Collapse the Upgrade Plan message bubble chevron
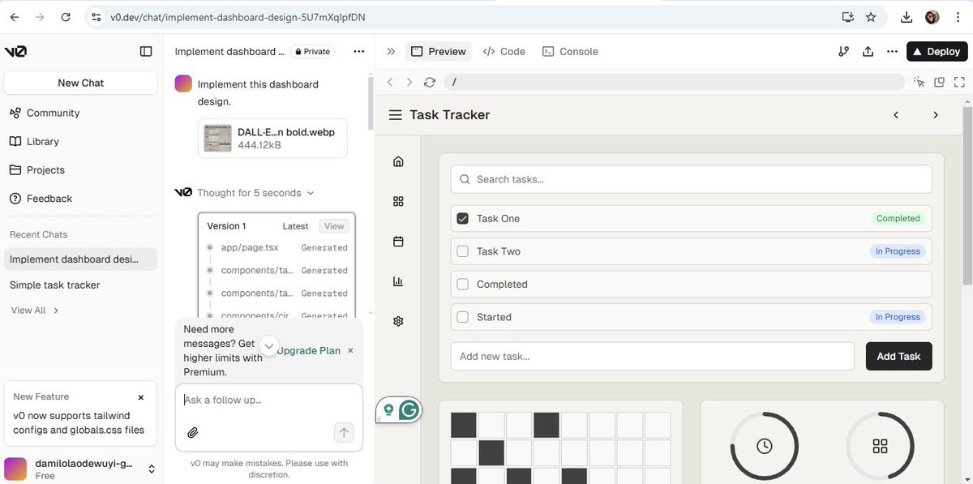Viewport: 973px width, 484px height. pyautogui.click(x=268, y=345)
